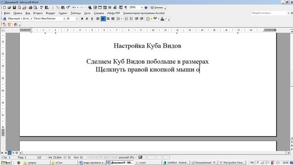This screenshot has width=293, height=165.
Task: Switch to Print Layout view button
Action: pos(9,153)
